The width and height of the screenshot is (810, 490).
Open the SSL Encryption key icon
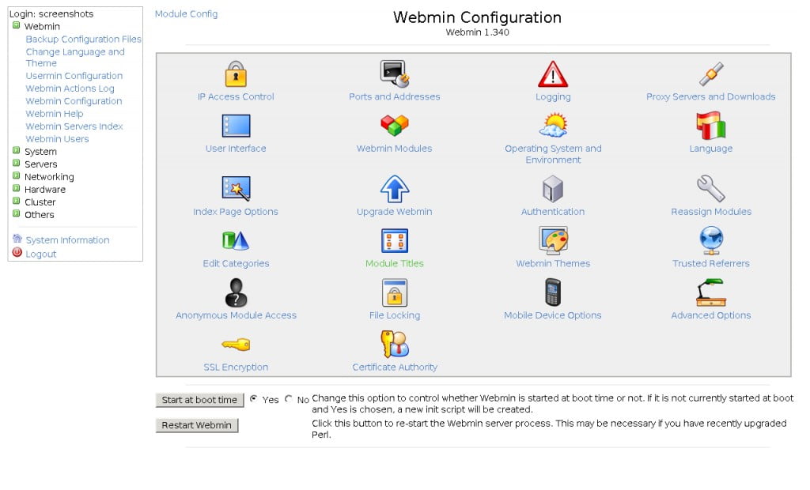236,345
